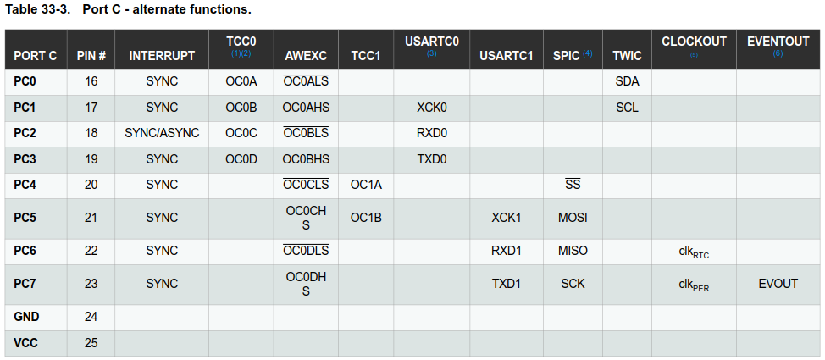This screenshot has width=825, height=360.
Task: Select the XCK0 cell under USARTC0
Action: click(431, 108)
